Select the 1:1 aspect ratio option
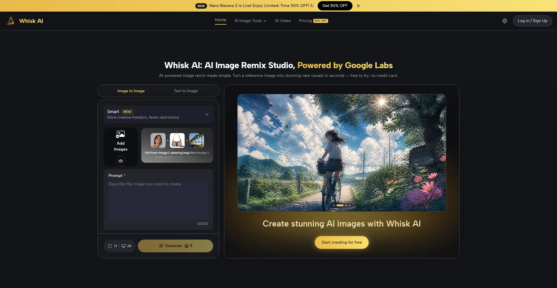The width and height of the screenshot is (557, 288). [113, 246]
